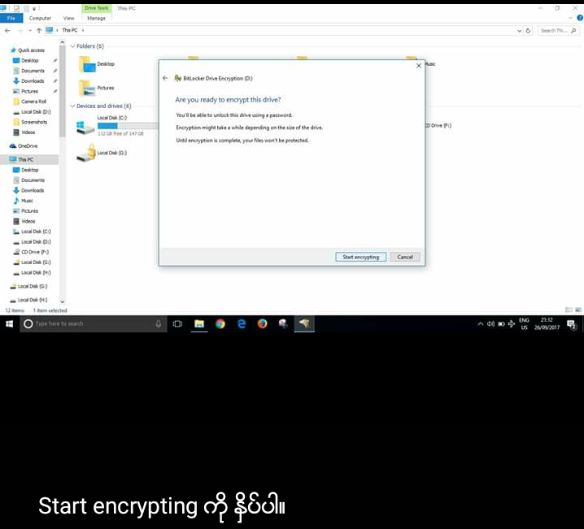Go up one folder level
This screenshot has height=529, width=584.
pos(39,31)
